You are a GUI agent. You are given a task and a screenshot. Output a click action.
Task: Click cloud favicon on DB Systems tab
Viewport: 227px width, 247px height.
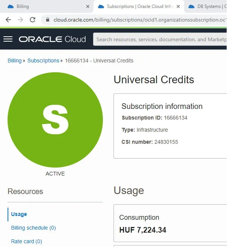[x=191, y=6]
